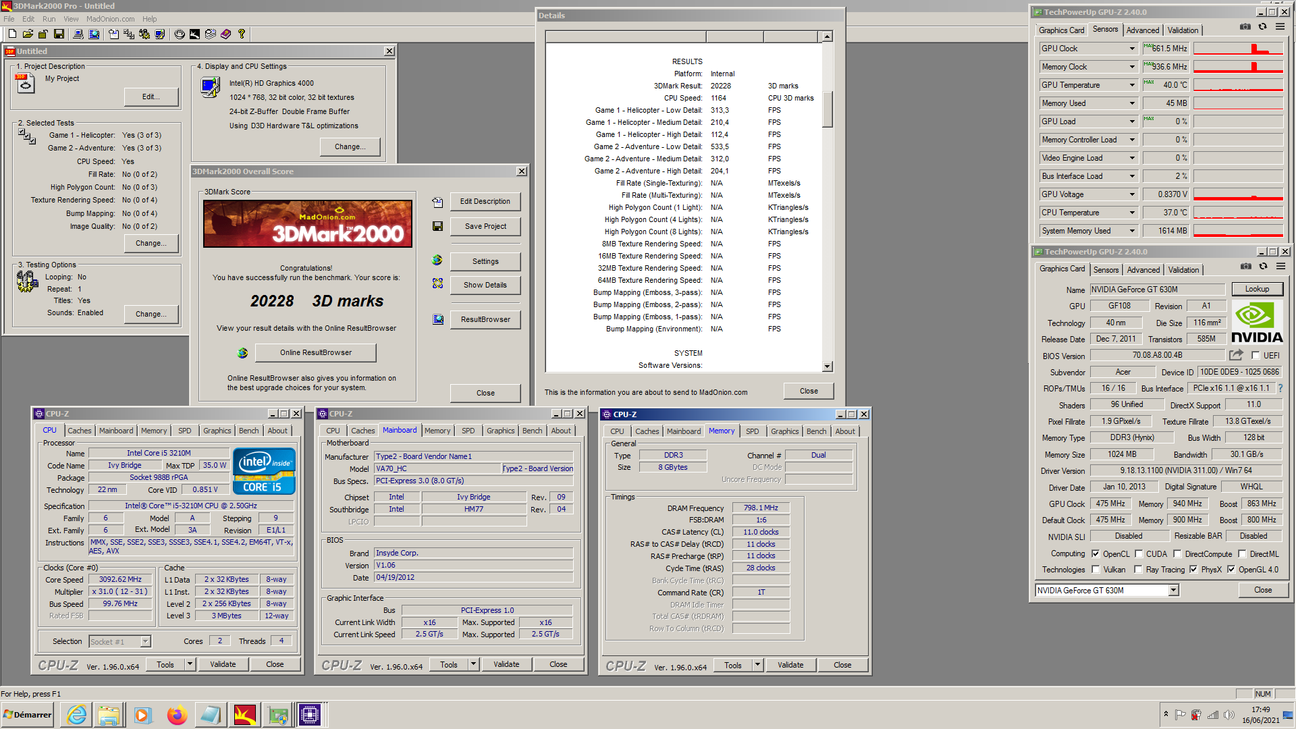
Task: Click the CPU-Z taskbar icon
Action: pos(310,715)
